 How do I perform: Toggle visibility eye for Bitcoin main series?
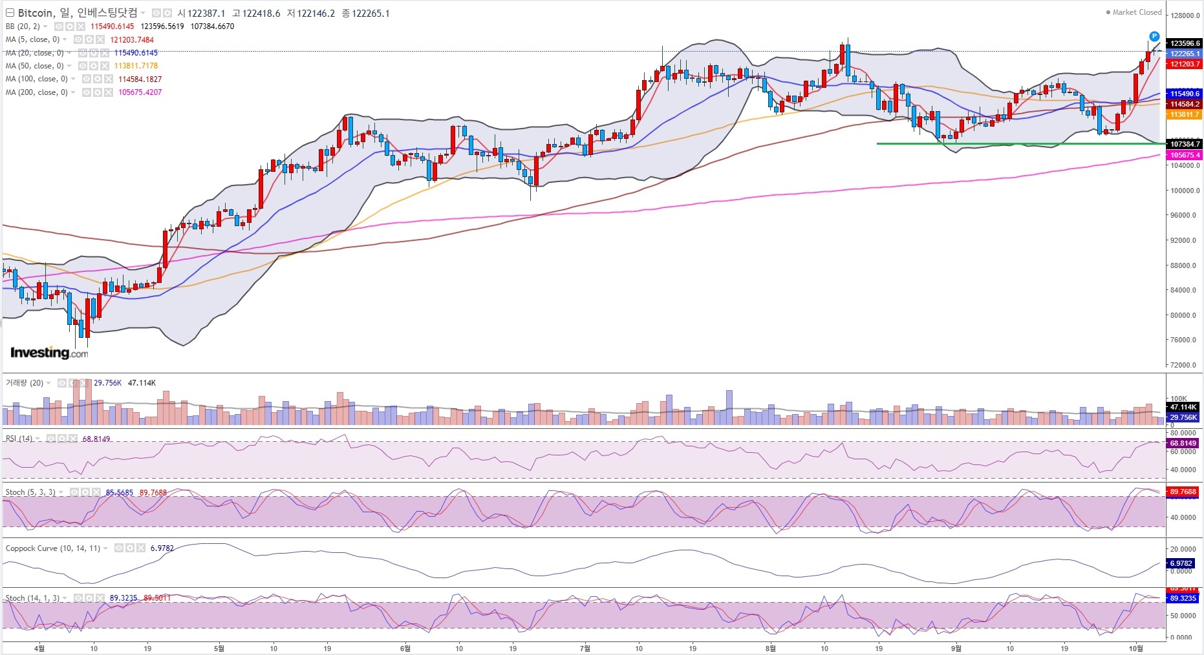click(156, 13)
